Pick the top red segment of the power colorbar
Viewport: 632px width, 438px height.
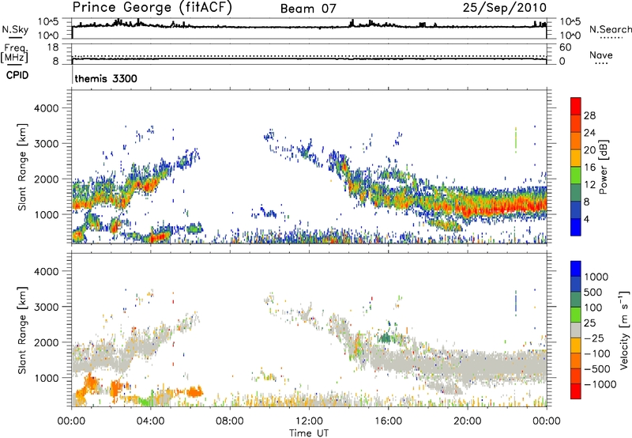coord(576,106)
